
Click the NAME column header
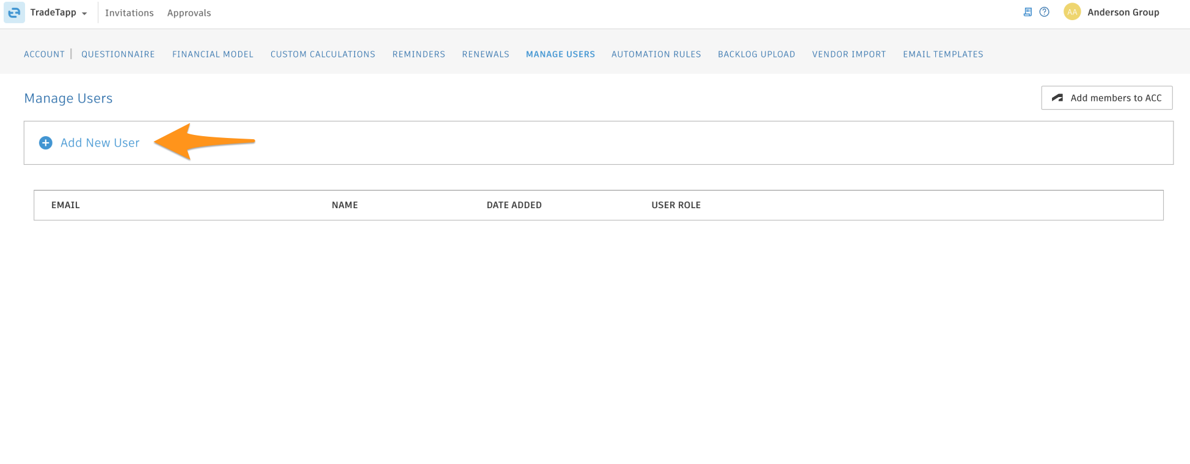(x=345, y=205)
